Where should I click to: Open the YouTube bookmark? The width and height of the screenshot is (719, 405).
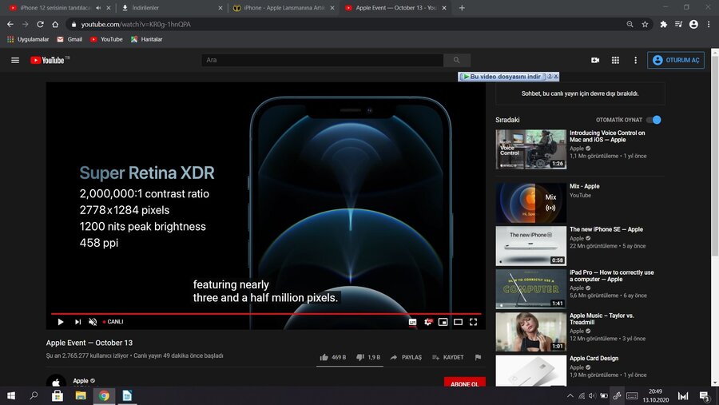pos(106,39)
